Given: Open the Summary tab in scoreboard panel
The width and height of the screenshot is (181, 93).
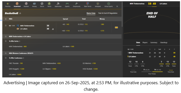Looking at the screenshot, I should (154, 42).
